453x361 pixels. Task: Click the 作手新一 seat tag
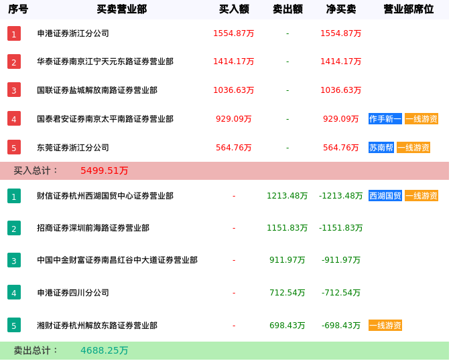(x=385, y=119)
